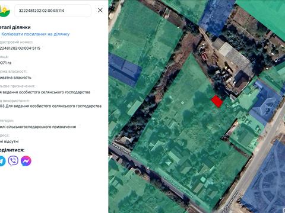The height and width of the screenshot is (213, 285).
Task: Copy link to parcel
Action: point(35,34)
